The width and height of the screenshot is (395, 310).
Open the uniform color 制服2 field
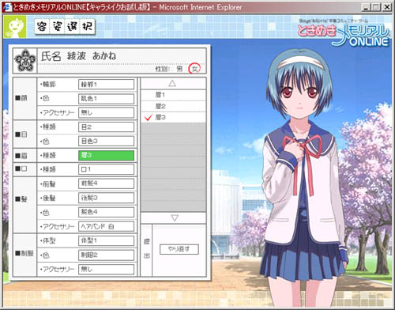point(106,255)
